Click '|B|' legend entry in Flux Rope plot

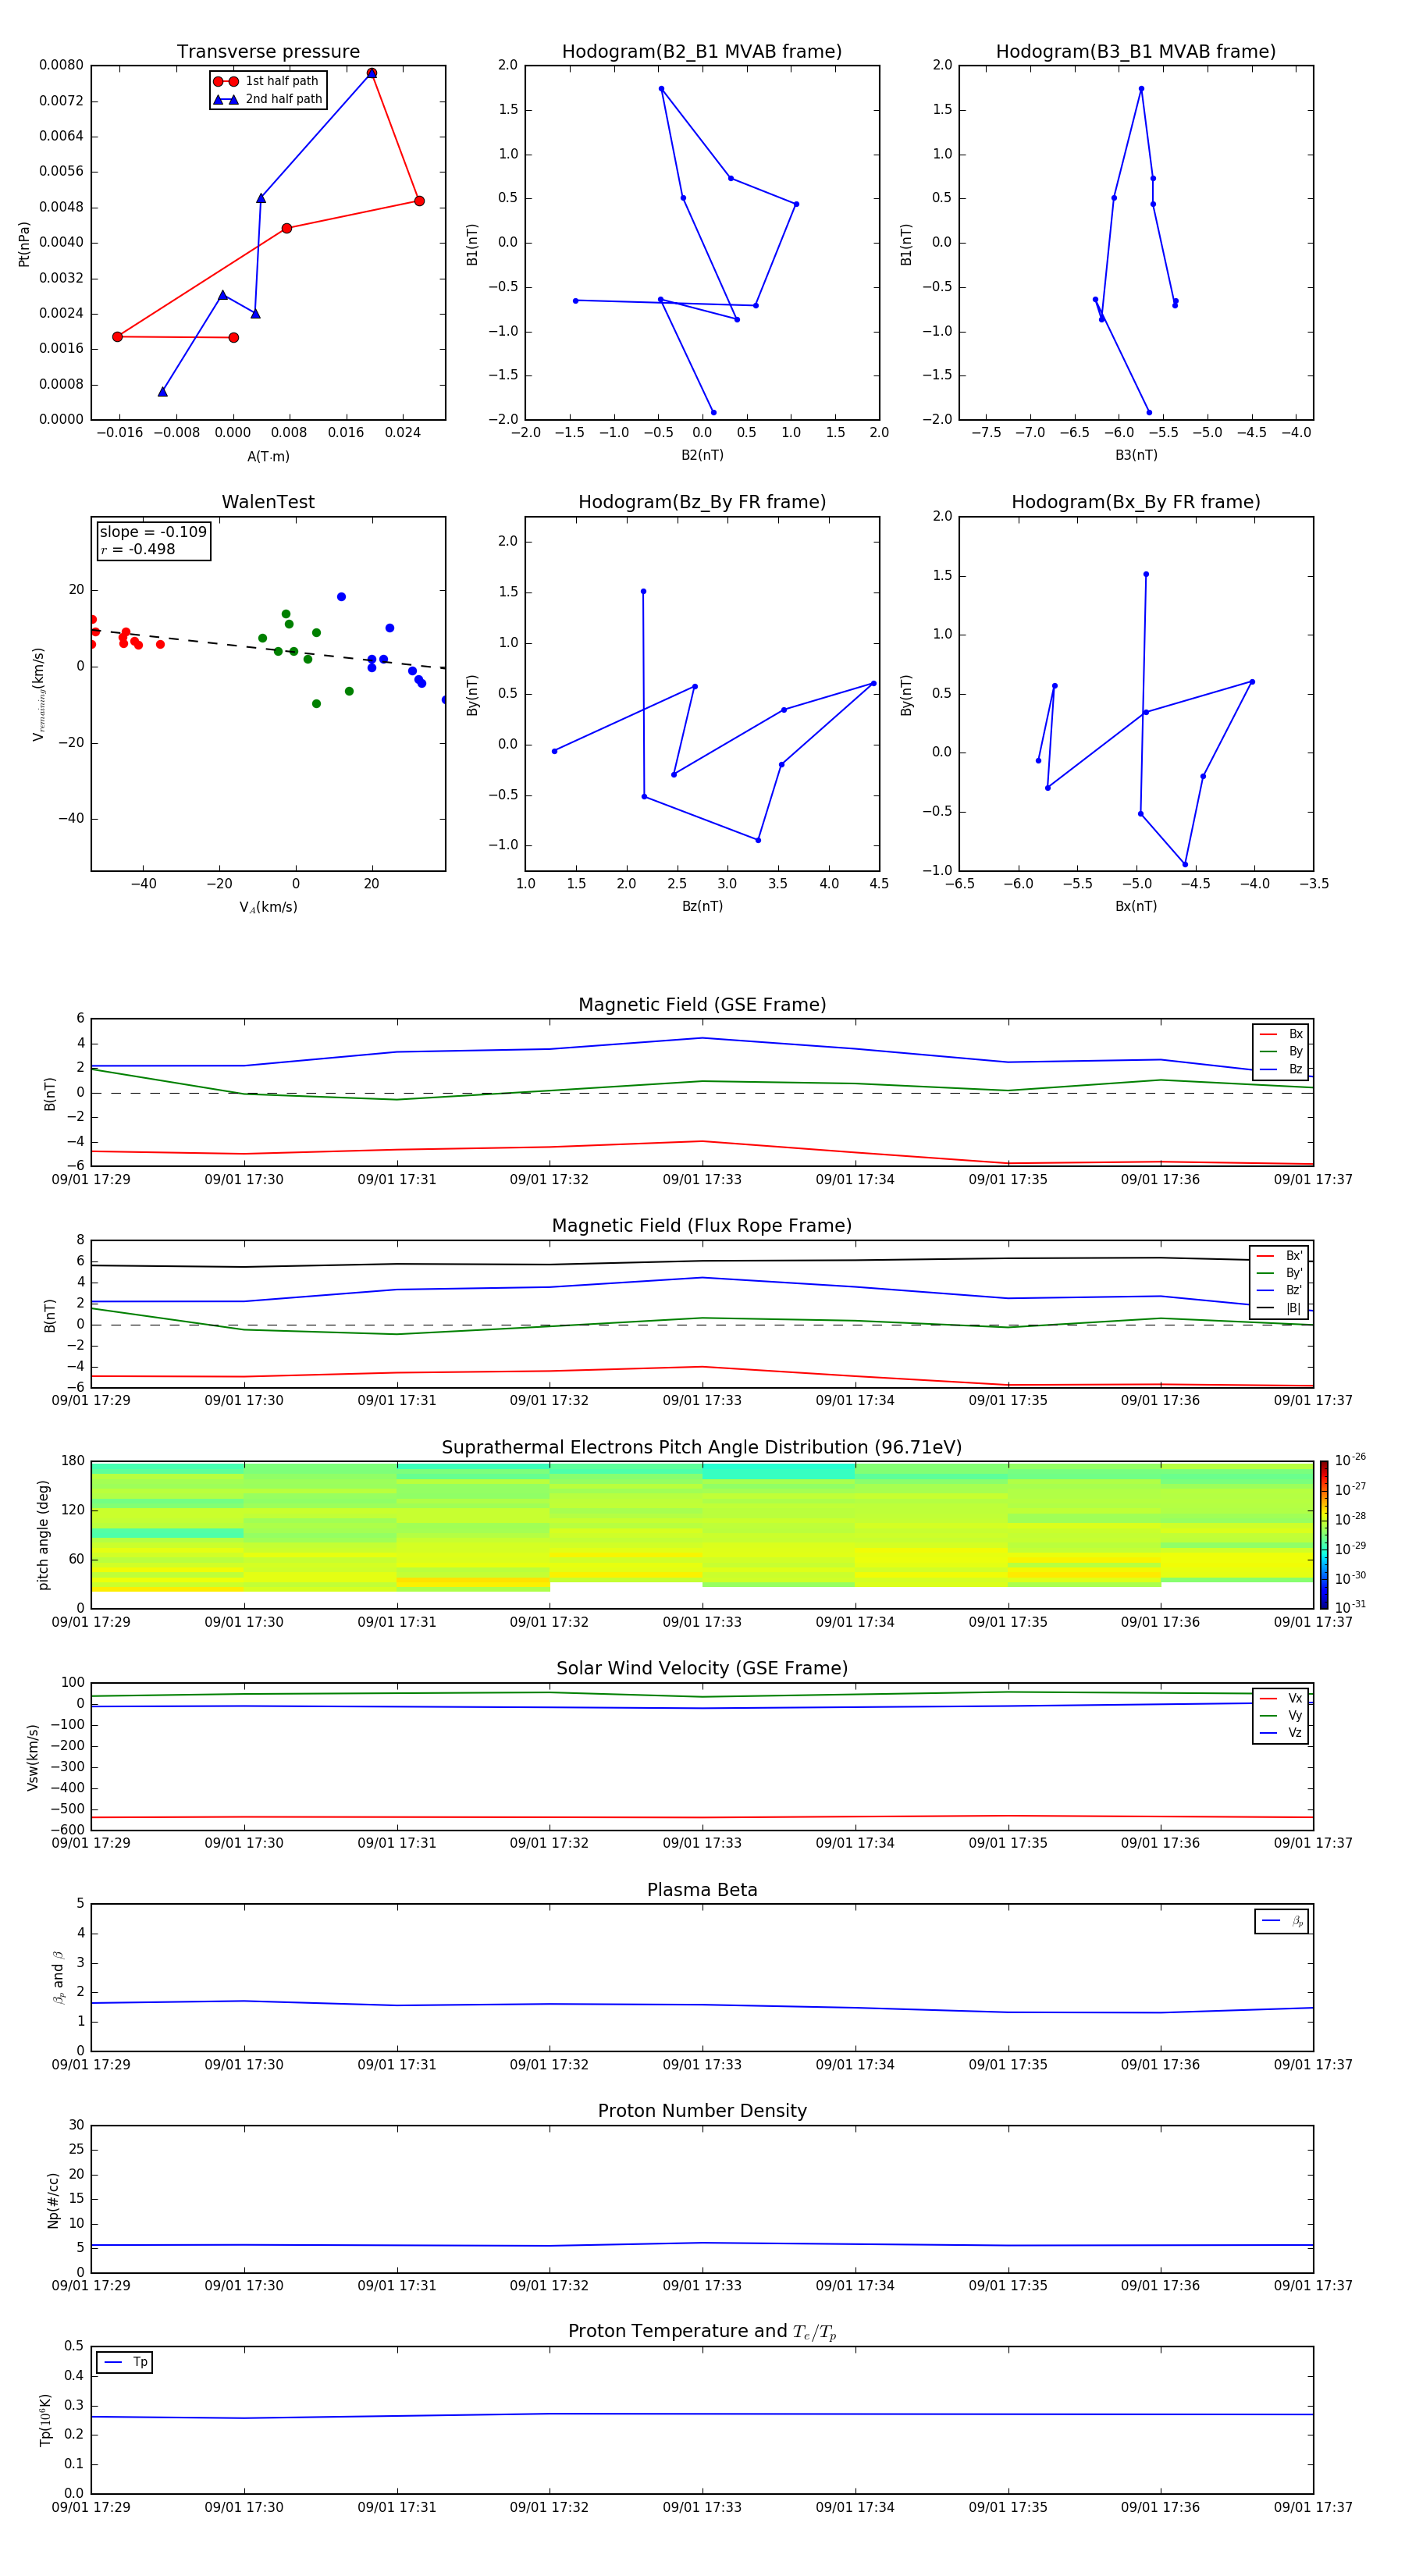point(1280,1308)
